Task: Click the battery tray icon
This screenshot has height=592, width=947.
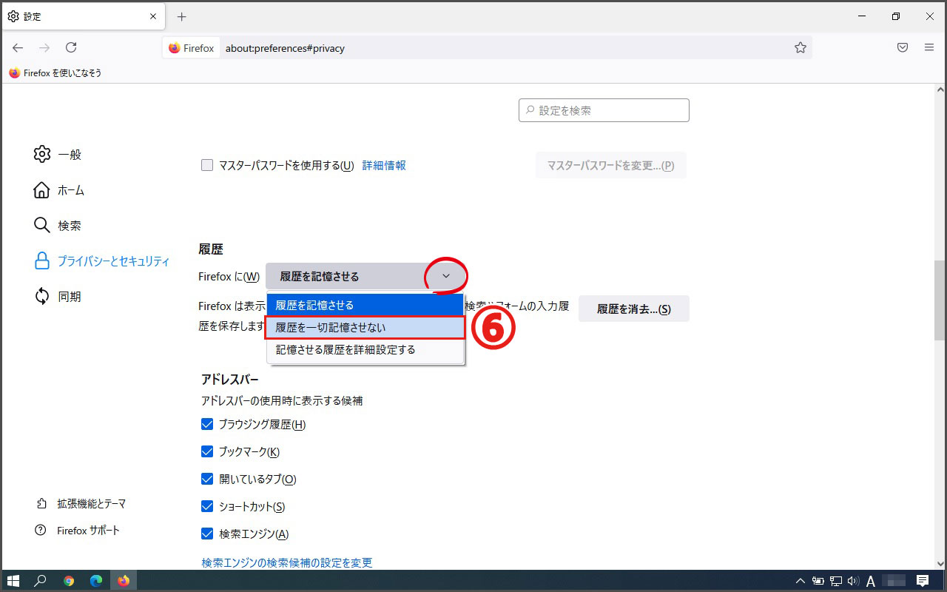Action: 818,581
